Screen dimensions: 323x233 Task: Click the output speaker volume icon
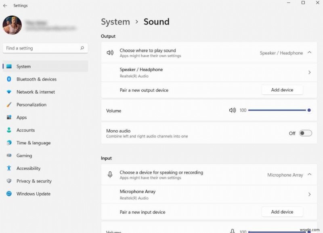click(233, 110)
